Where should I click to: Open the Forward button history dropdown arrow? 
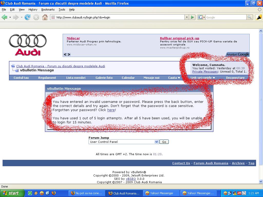(x=22, y=17)
